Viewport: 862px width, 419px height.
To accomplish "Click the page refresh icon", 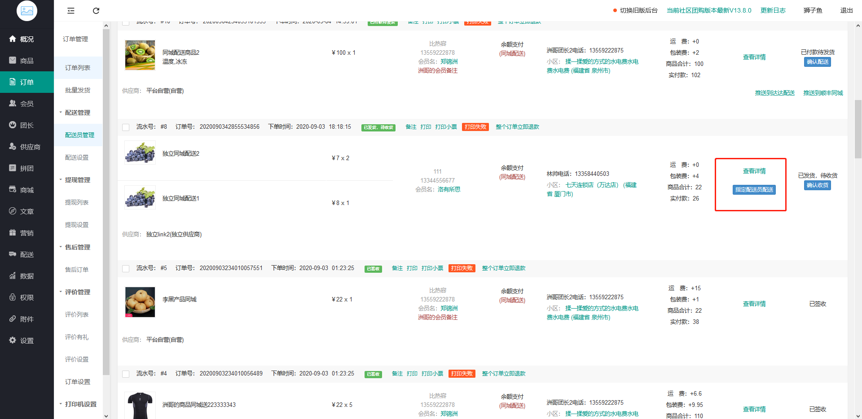I will click(96, 11).
